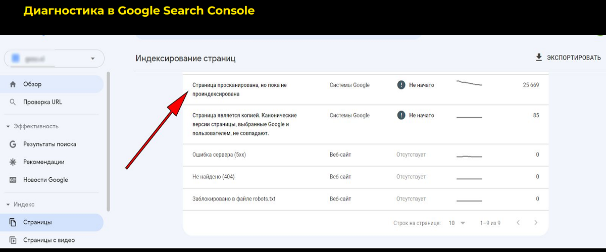The height and width of the screenshot is (252, 606).
Task: Click the URL inspection magnifier icon
Action: (13, 103)
